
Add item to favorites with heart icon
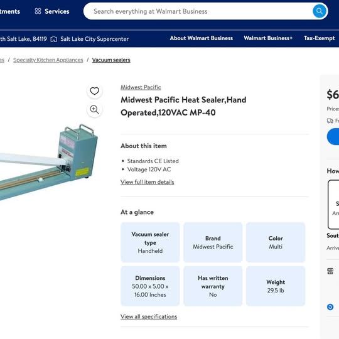pyautogui.click(x=94, y=91)
